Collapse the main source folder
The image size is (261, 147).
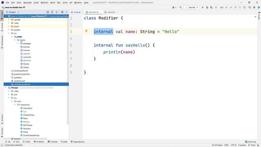pyautogui.click(x=12, y=37)
